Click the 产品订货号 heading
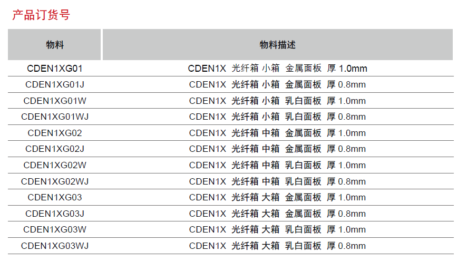 [41, 15]
